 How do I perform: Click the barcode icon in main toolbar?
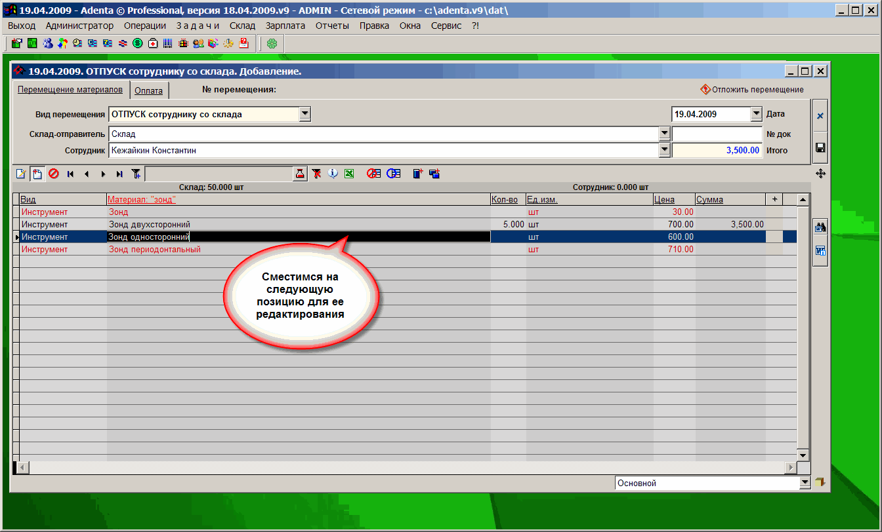(x=168, y=43)
